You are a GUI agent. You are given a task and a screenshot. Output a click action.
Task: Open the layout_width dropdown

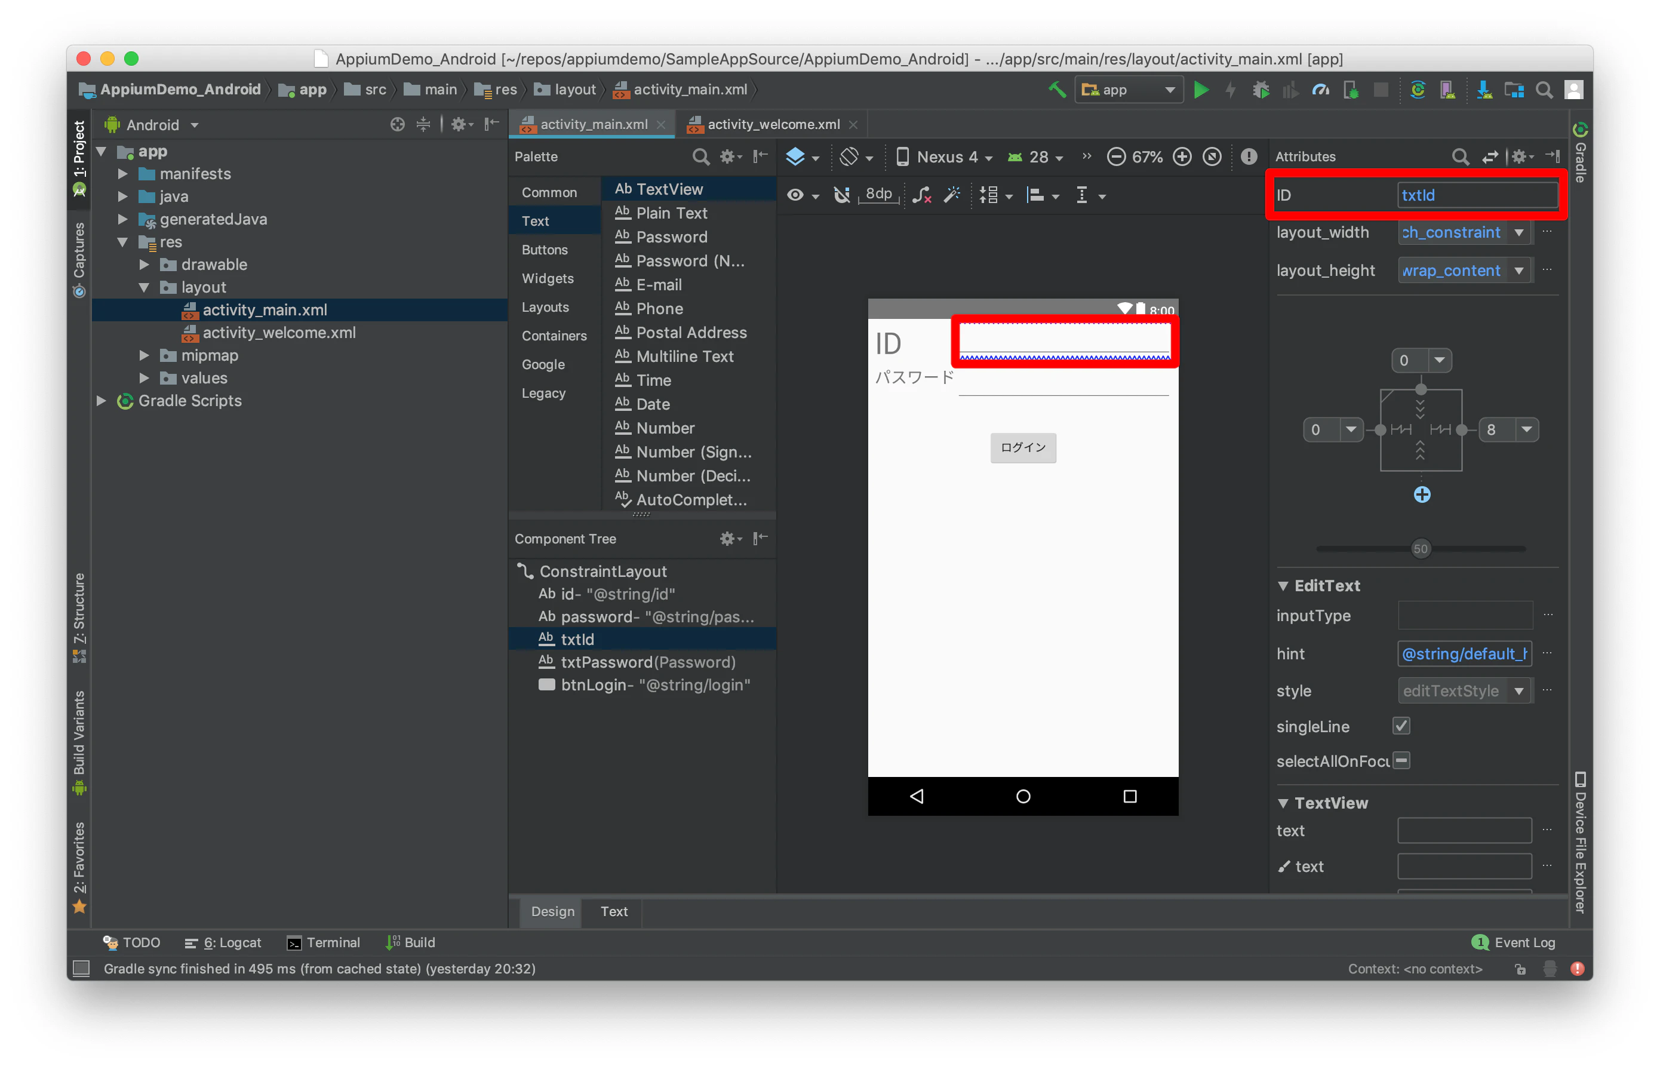[x=1519, y=232]
